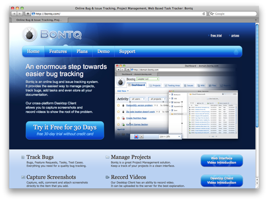This screenshot has height=201, width=268.
Task: Click the Capture Screenshots heading
Action: pos(51,177)
